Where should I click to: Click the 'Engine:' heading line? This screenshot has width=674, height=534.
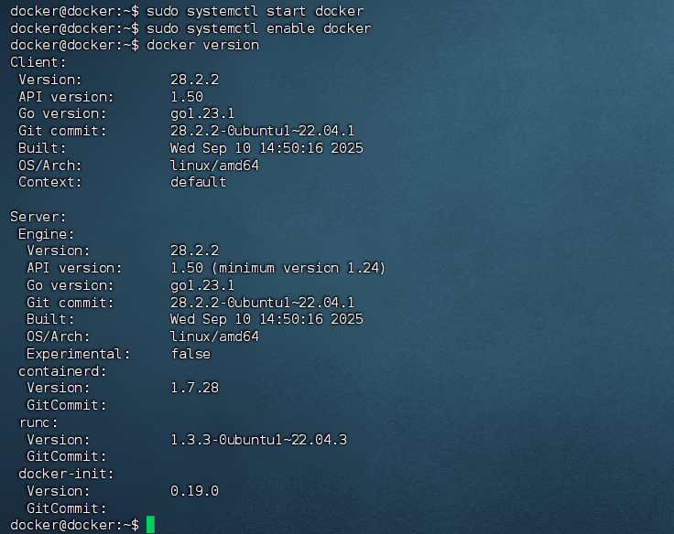coord(46,234)
